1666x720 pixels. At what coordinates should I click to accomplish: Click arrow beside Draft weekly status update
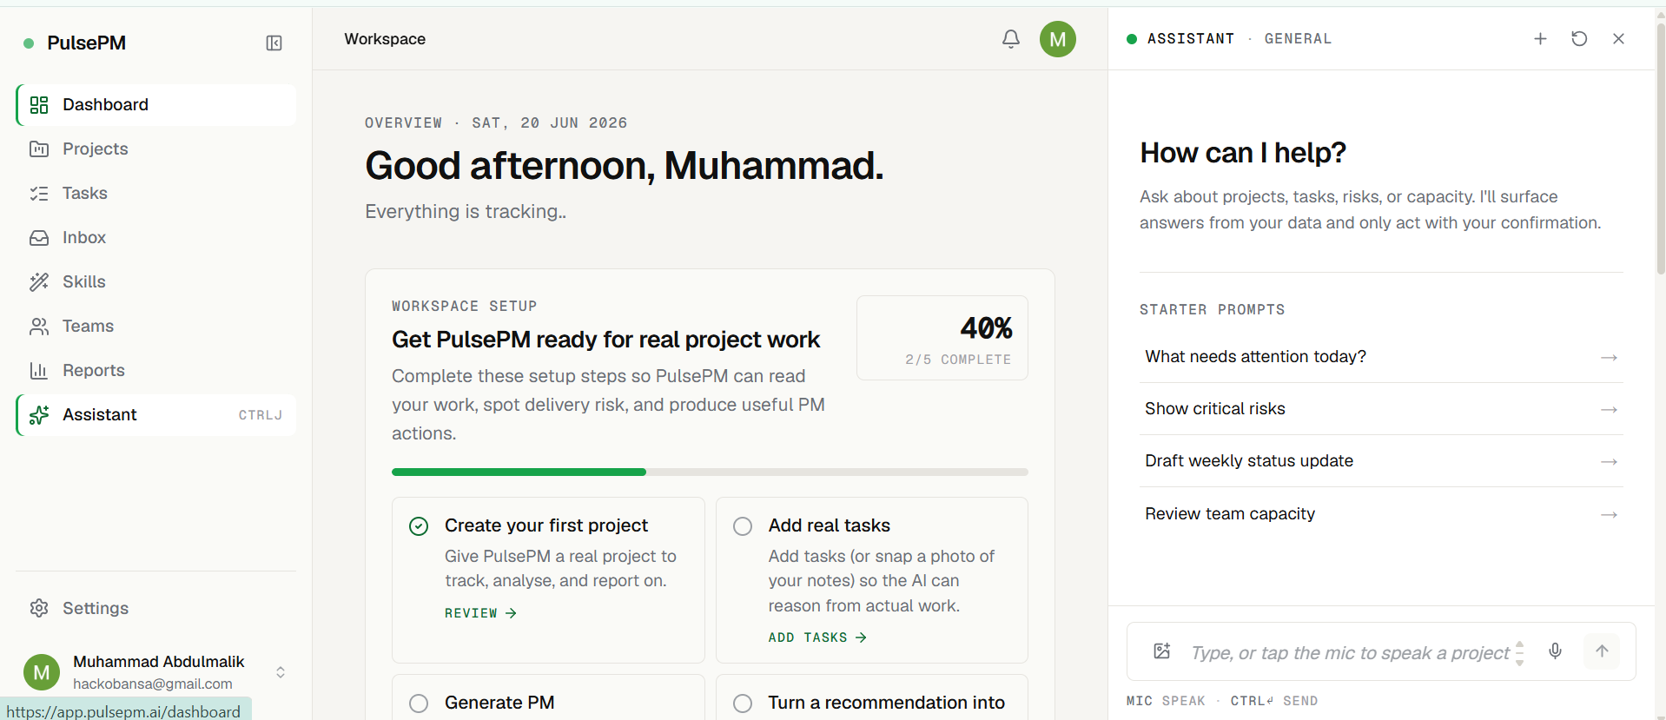tap(1609, 461)
